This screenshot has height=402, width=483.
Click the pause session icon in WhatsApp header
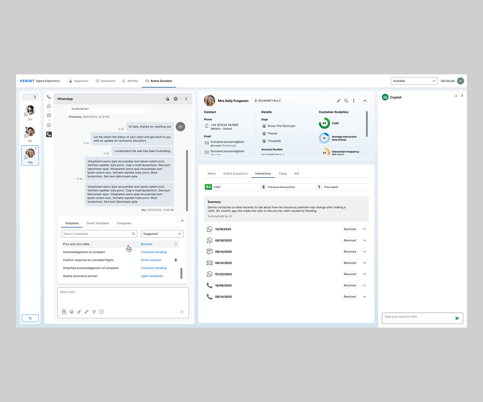coord(176,99)
